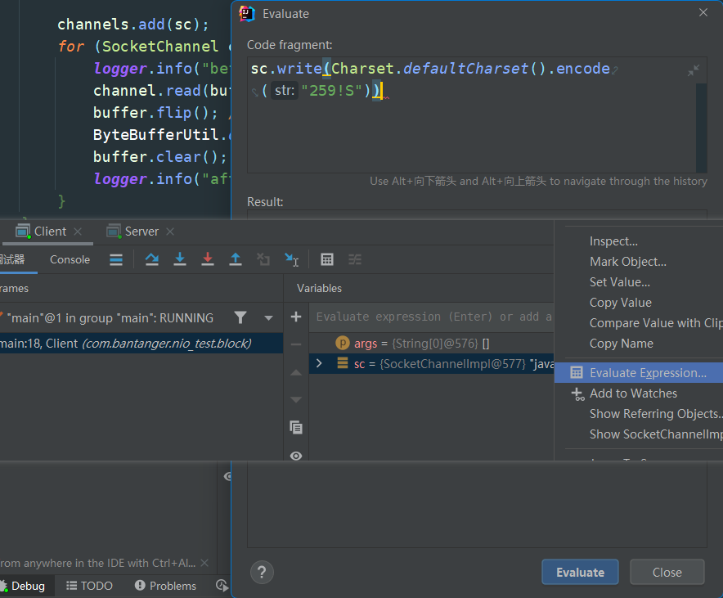Click the help question mark button
Image resolution: width=723 pixels, height=598 pixels.
[262, 572]
